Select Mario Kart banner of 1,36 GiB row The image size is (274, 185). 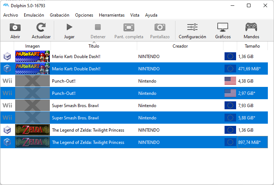32,56
